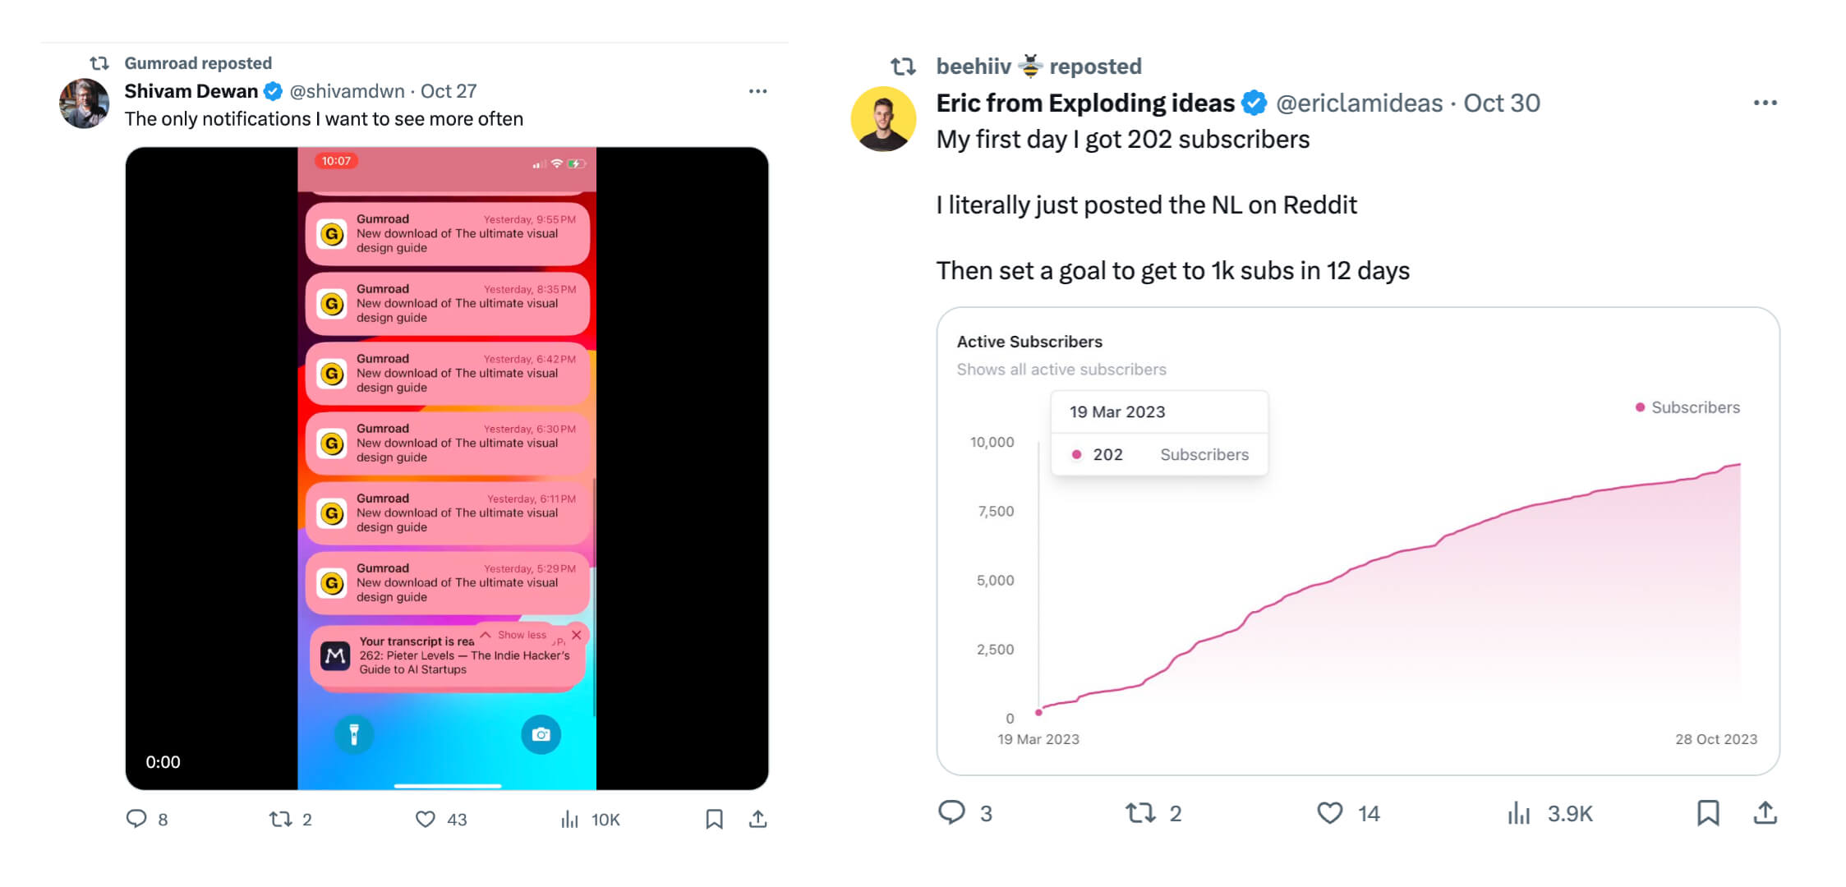This screenshot has width=1846, height=887.
Task: Bookmark Eric from Exploding ideas tweet
Action: tap(1708, 813)
